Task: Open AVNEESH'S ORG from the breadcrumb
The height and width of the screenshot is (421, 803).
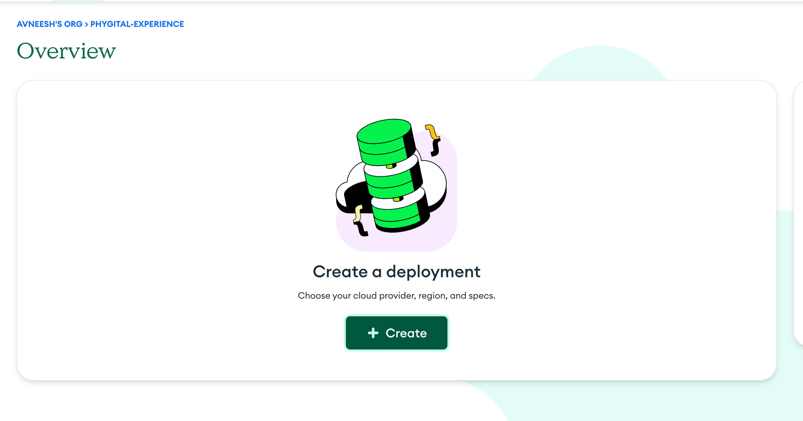Action: tap(49, 24)
